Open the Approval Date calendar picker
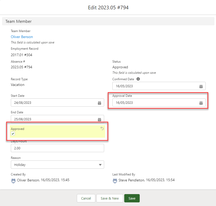Viewport: 216px width, 206px height. tap(201, 103)
